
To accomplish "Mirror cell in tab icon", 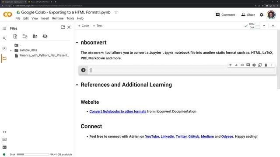I will coord(260,65).
